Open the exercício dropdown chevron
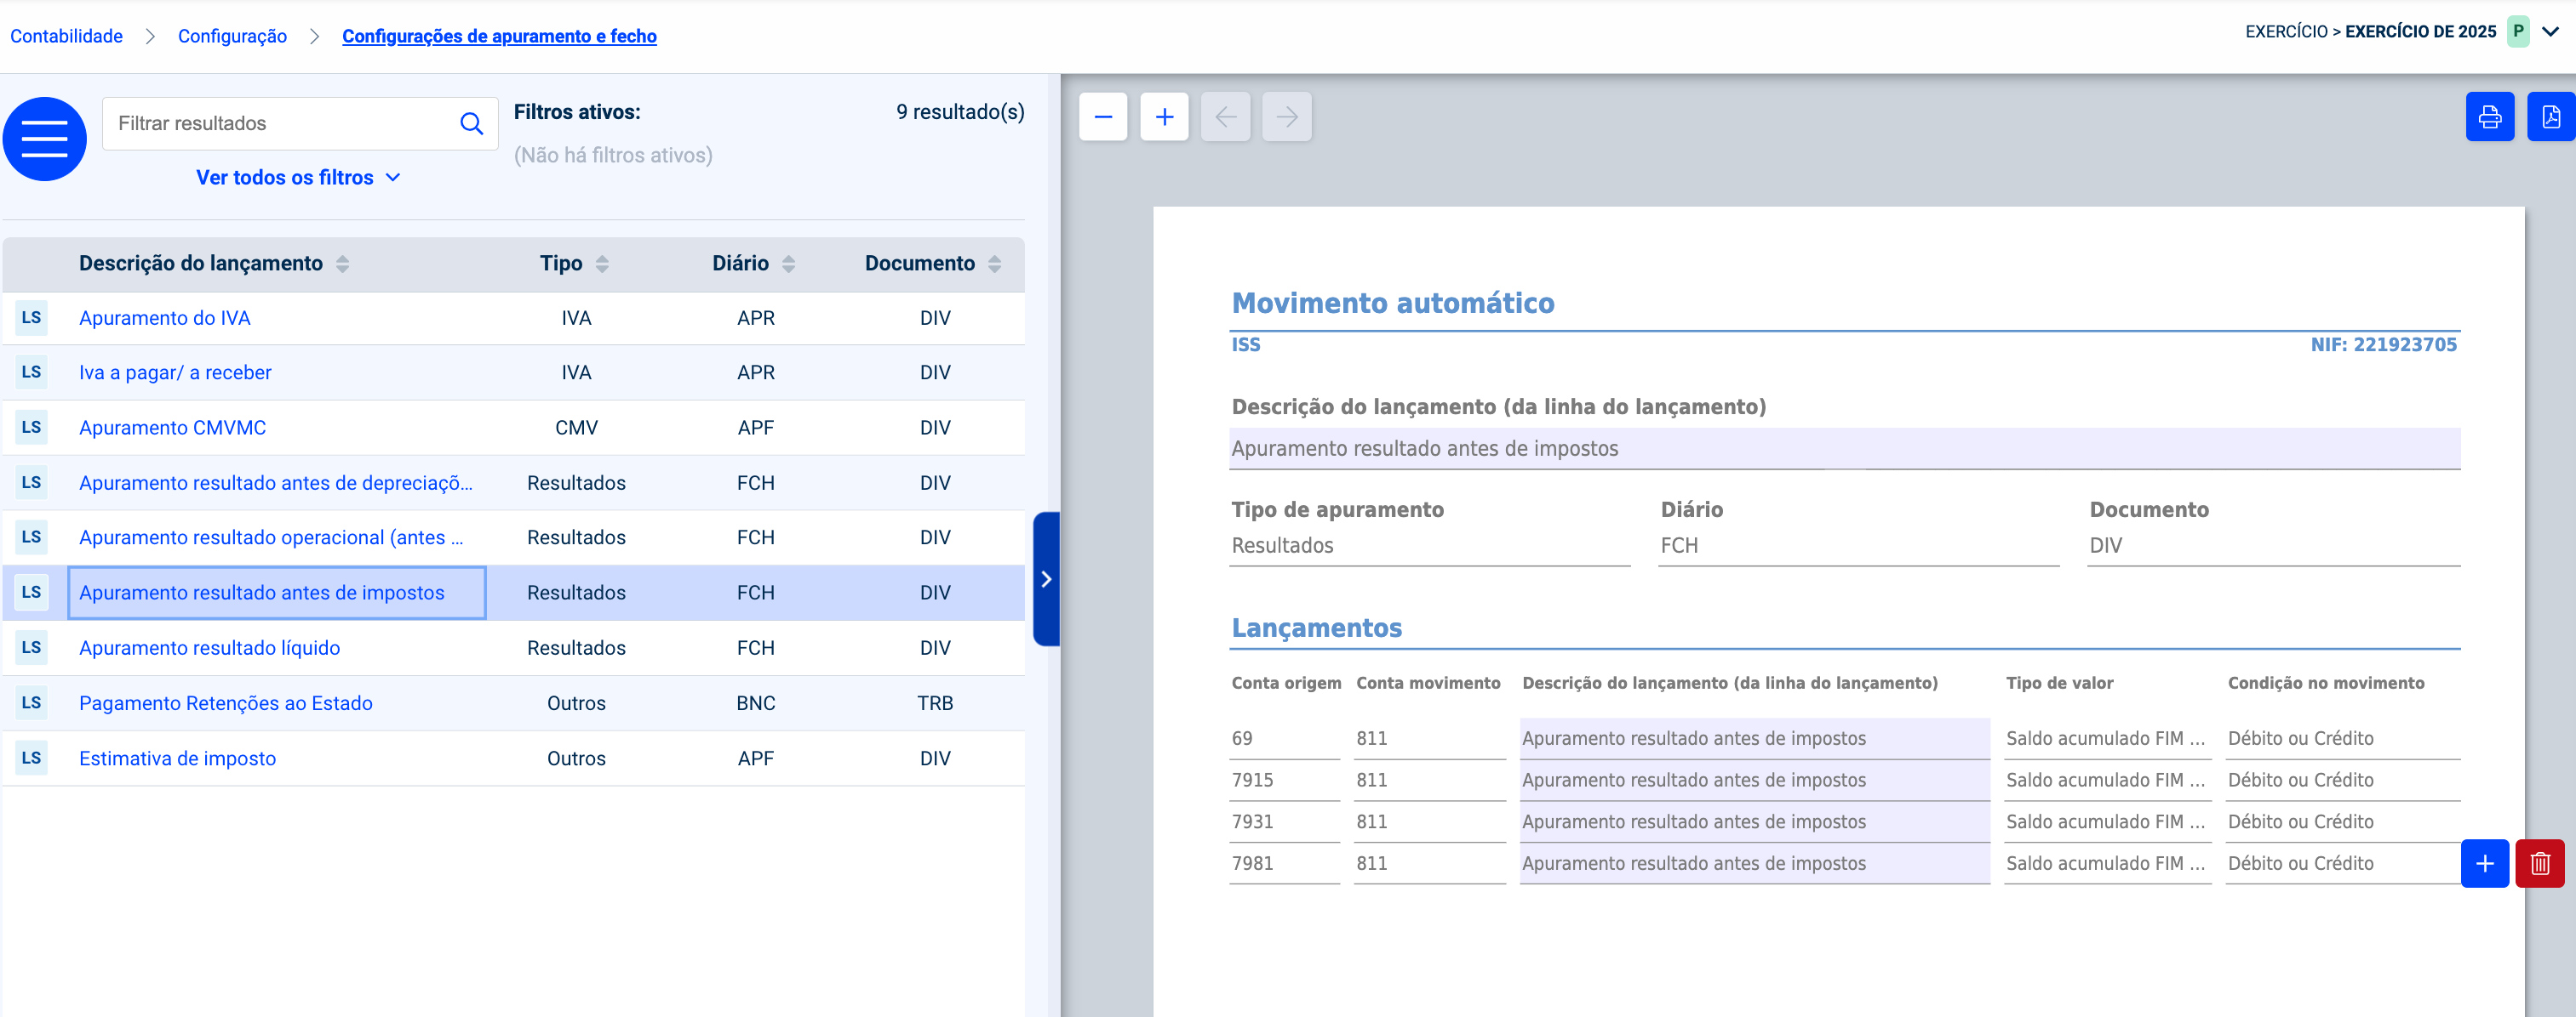 click(2551, 32)
